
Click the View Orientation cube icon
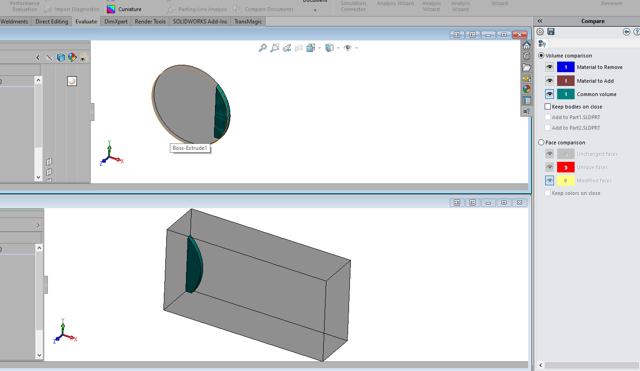311,48
